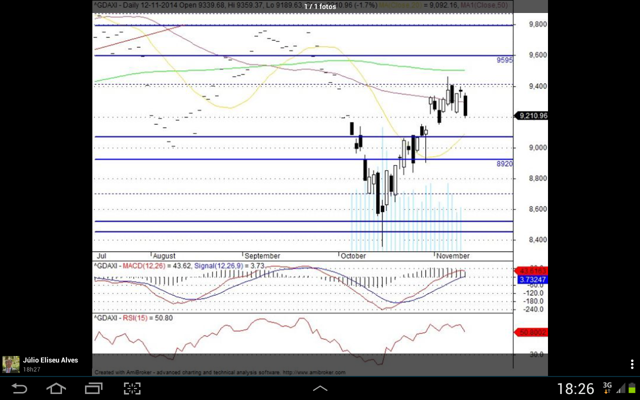This screenshot has width=640, height=400.
Task: Expand the navigation bar up chevron
Action: pyautogui.click(x=320, y=388)
